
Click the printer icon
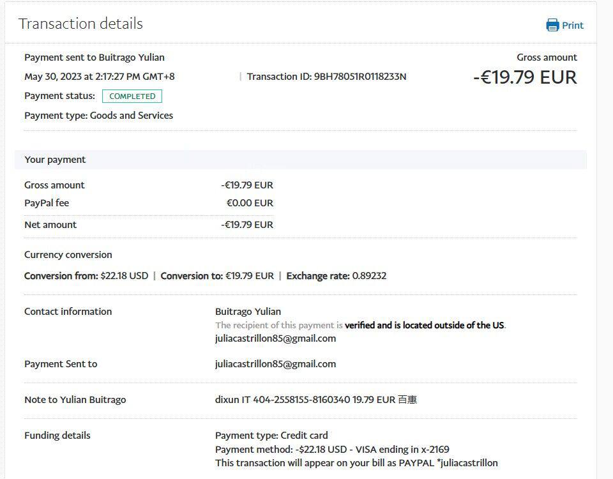552,26
